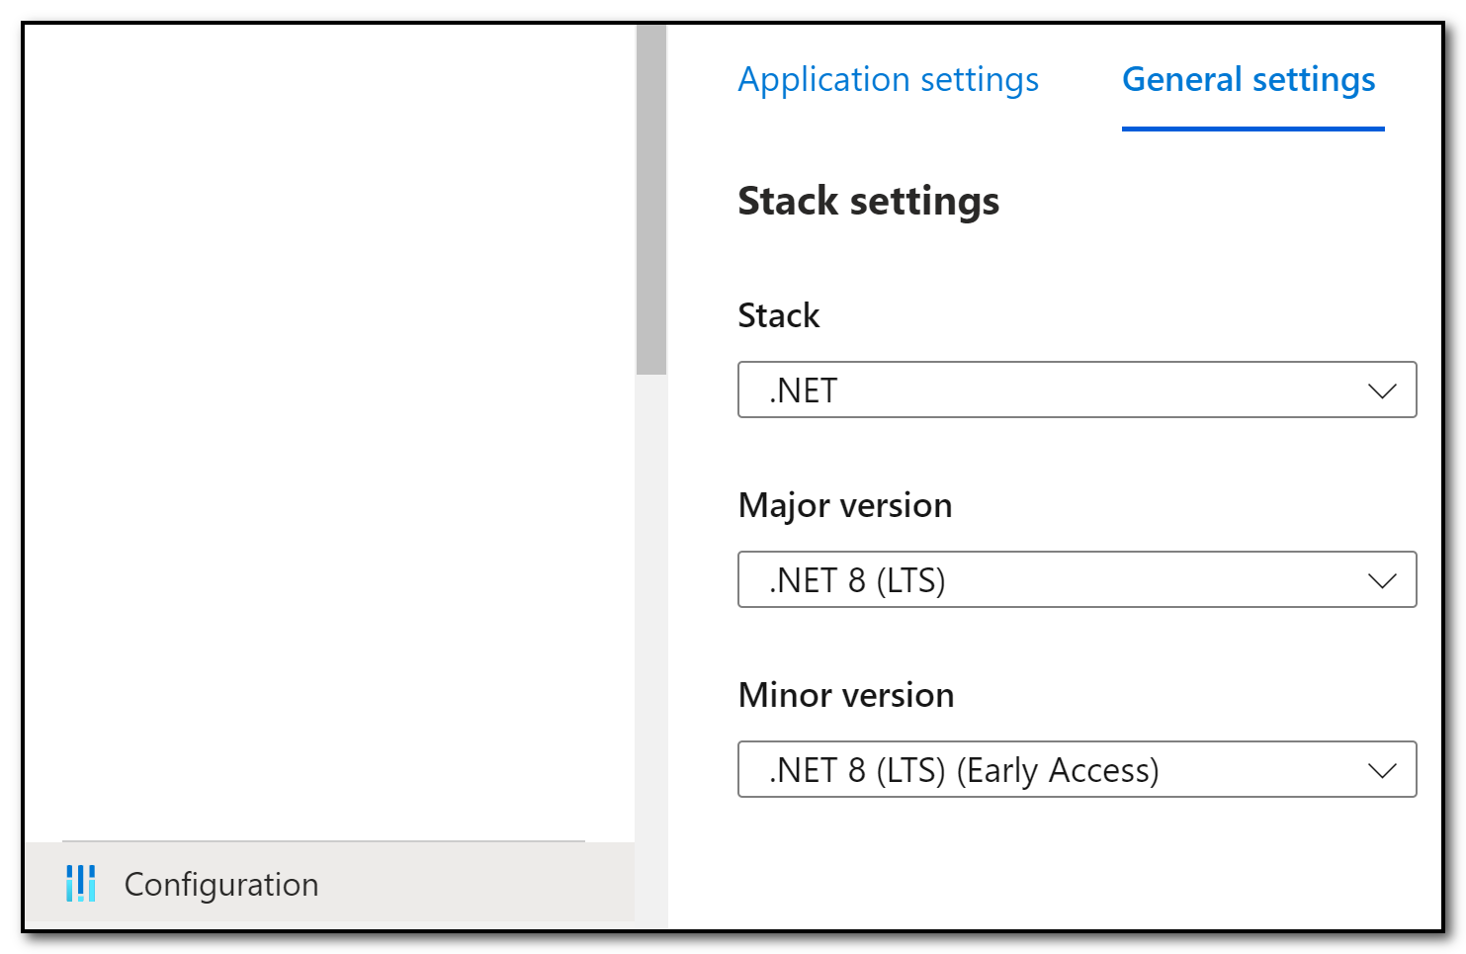Click the Configuration sliders icon
Viewport: 1466px width, 954px height.
click(80, 883)
